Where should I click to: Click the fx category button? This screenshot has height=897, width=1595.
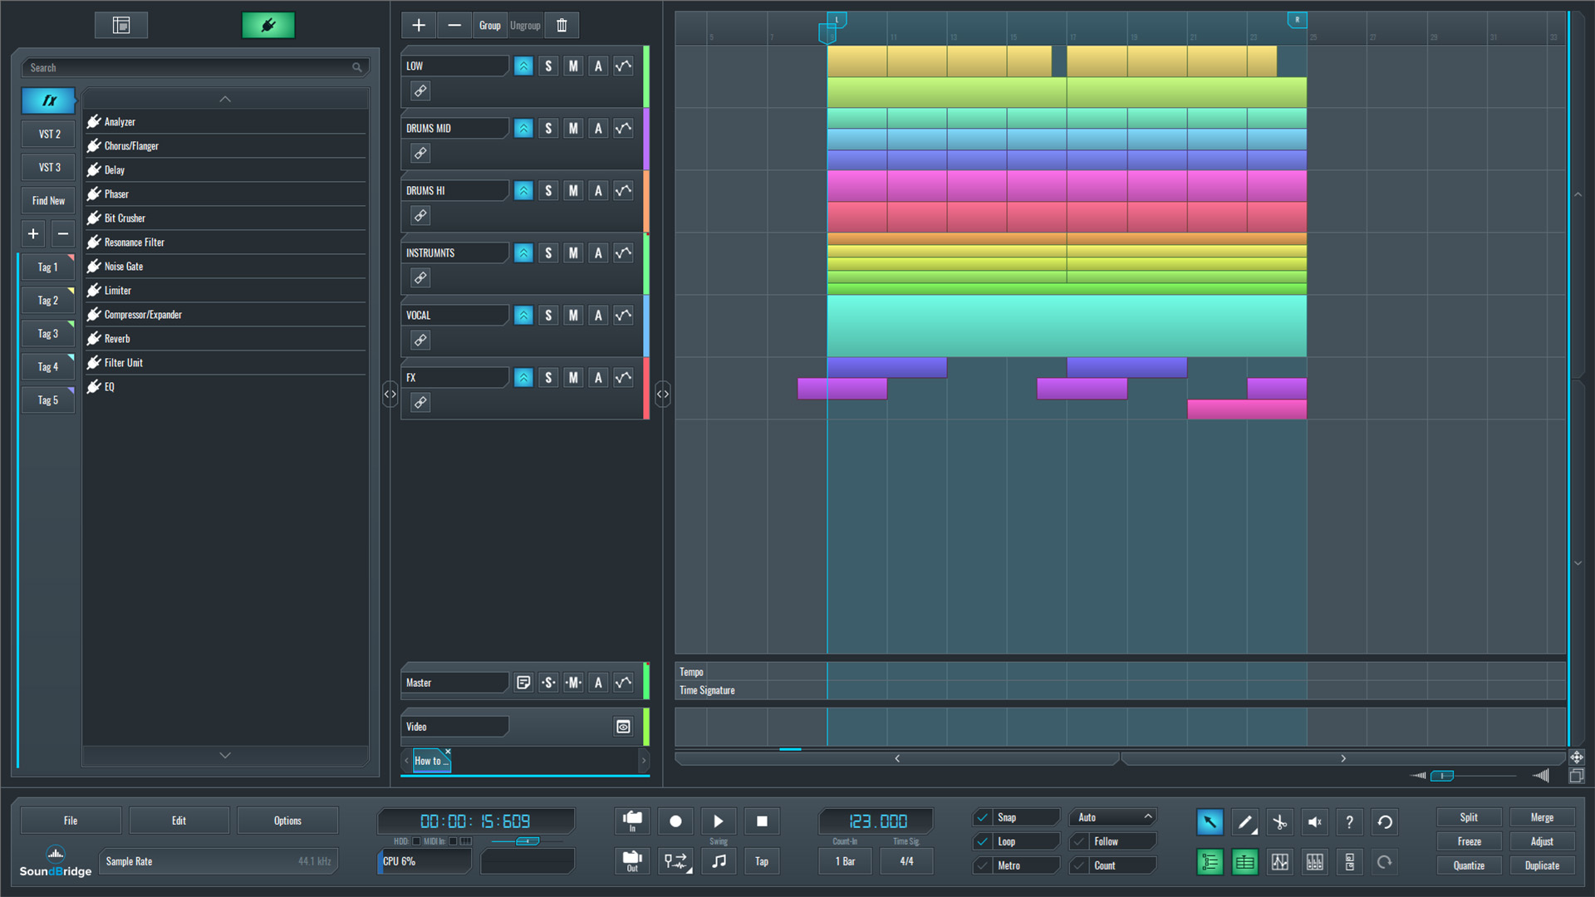(49, 100)
